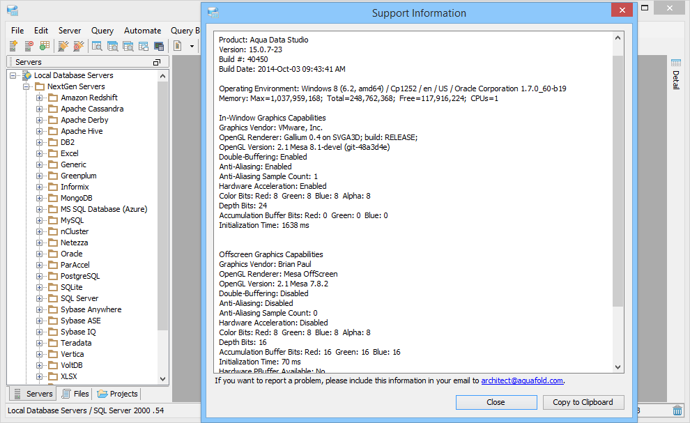Expand the Vertica folder

[x=39, y=354]
